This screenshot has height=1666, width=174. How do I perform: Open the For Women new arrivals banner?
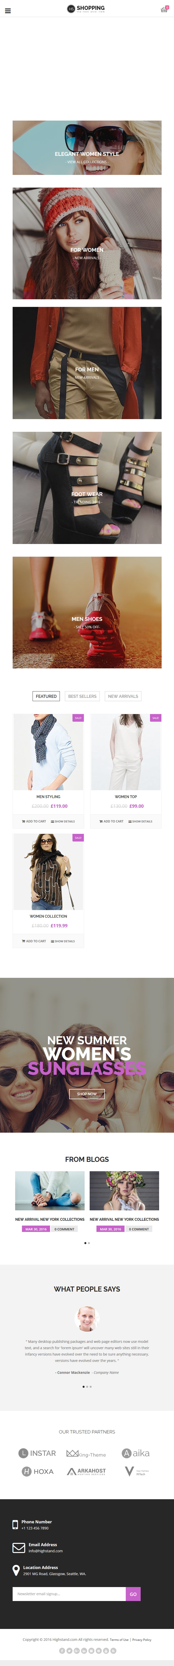[87, 243]
